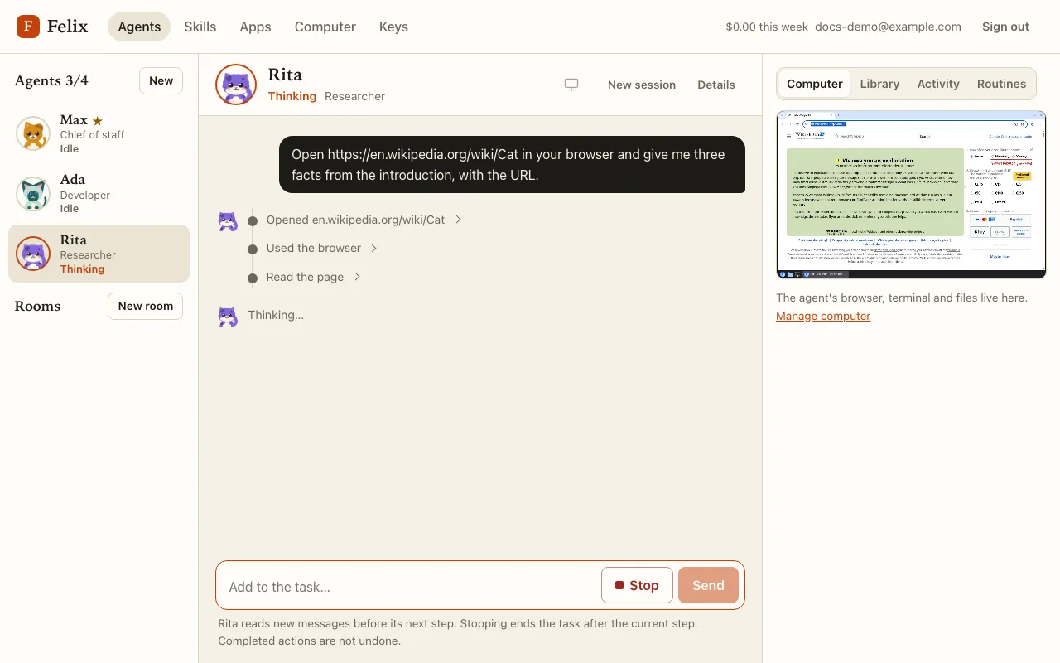The height and width of the screenshot is (663, 1060).
Task: Click the 'Add to the task…' input field
Action: (x=410, y=586)
